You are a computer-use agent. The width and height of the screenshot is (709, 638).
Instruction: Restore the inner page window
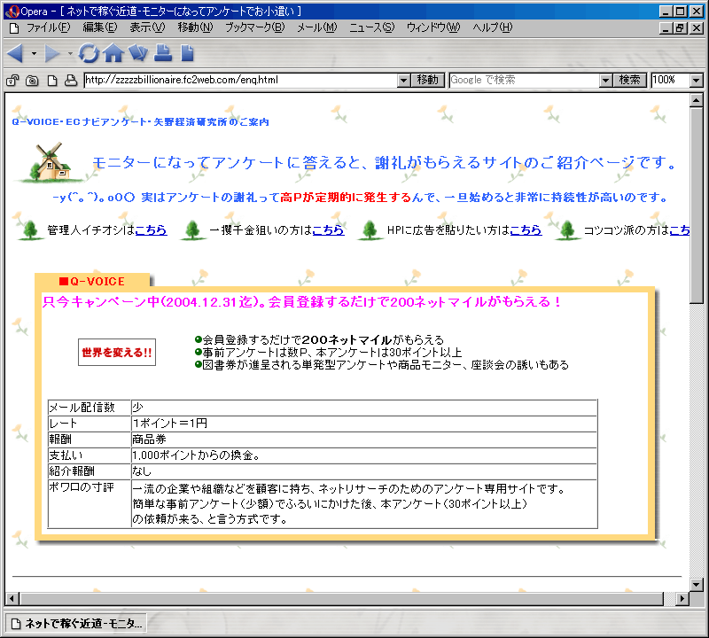click(680, 28)
